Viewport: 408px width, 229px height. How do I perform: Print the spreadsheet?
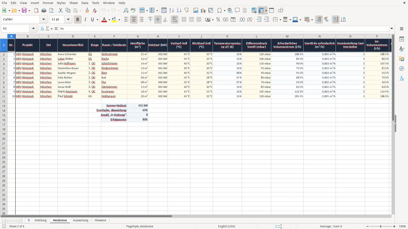[44, 11]
